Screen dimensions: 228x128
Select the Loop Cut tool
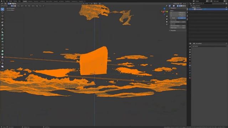[x=2, y=45]
